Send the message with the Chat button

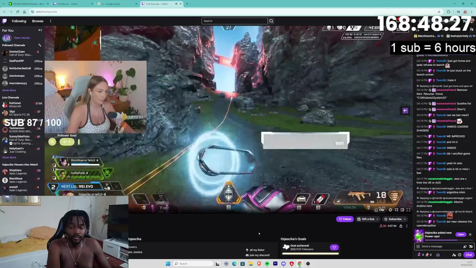coord(469,255)
